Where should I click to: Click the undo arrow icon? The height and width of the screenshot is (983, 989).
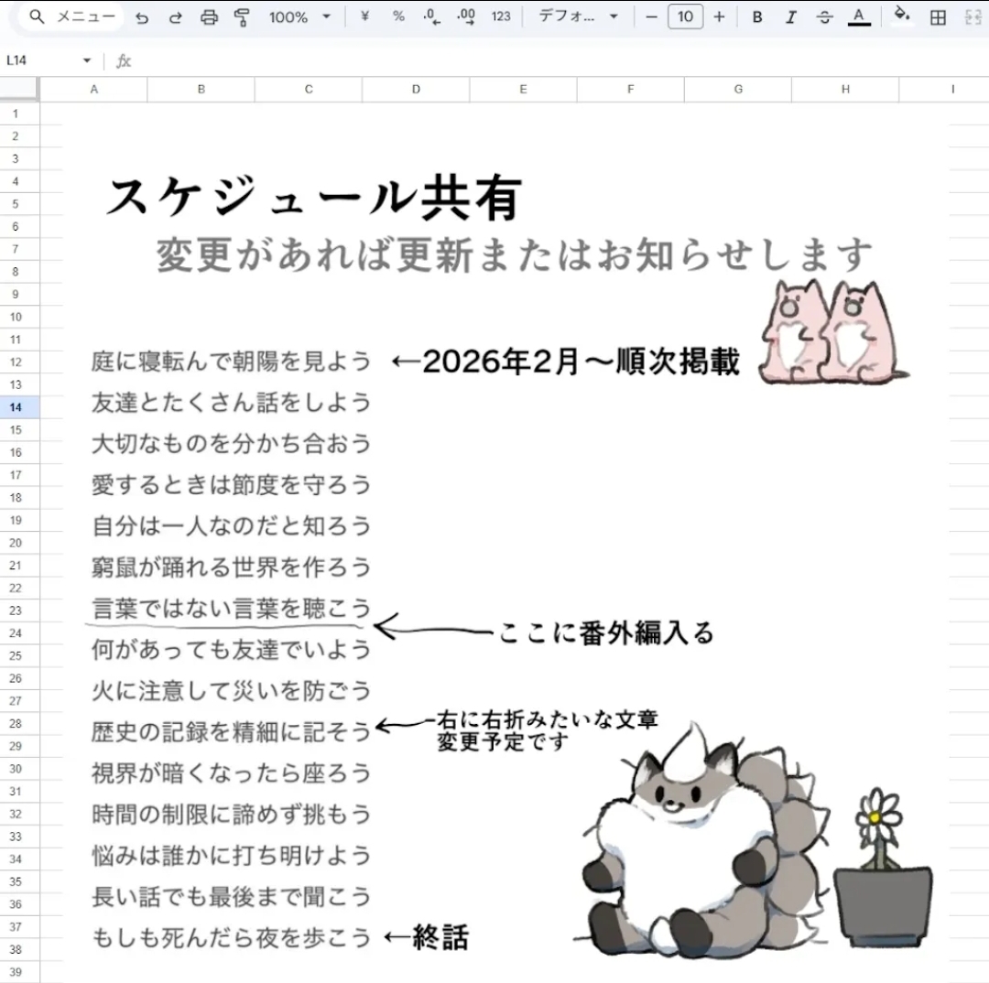[142, 17]
